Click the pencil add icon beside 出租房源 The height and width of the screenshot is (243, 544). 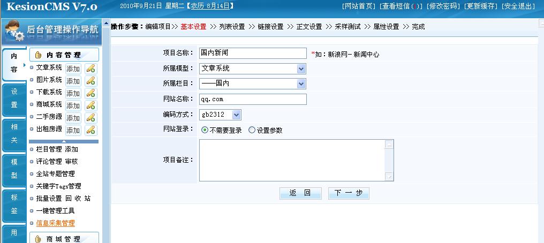point(91,131)
